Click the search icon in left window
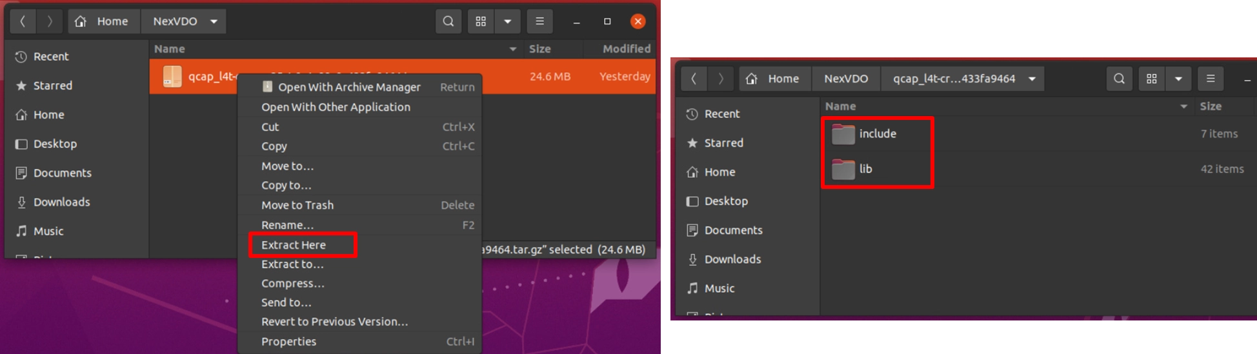Viewport: 1257px width, 354px height. pyautogui.click(x=448, y=21)
